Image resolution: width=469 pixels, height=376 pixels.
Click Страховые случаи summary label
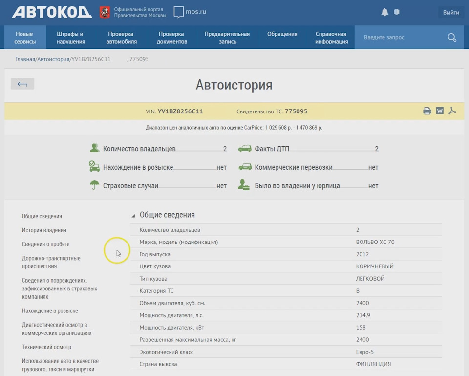click(130, 186)
